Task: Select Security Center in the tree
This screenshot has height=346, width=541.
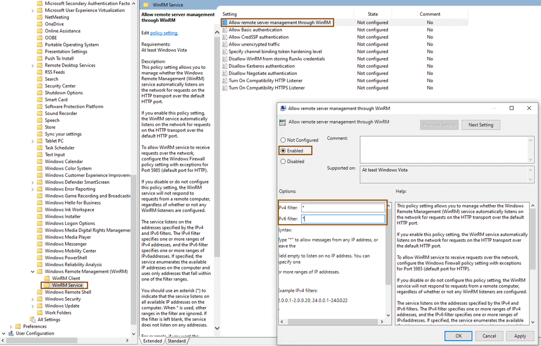Action: click(60, 86)
